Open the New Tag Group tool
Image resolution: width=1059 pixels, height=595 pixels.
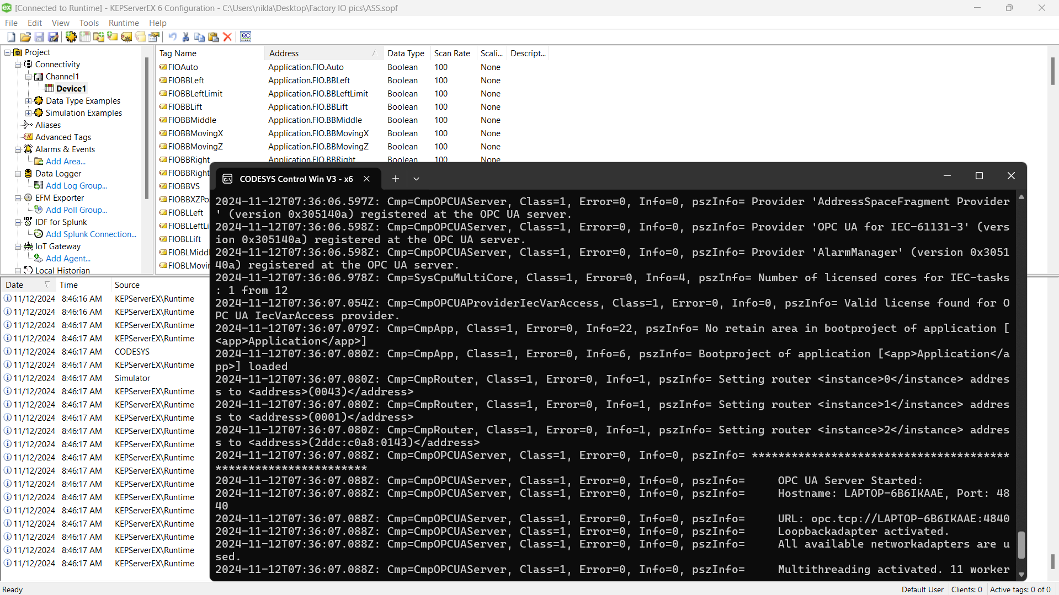pyautogui.click(x=98, y=36)
